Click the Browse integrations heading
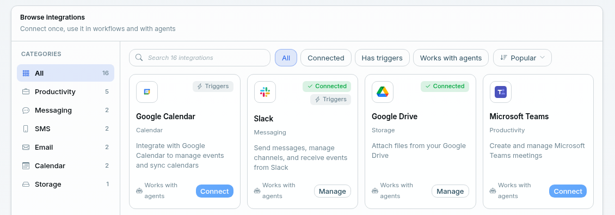Viewport: 615px width, 215px height. 53,17
